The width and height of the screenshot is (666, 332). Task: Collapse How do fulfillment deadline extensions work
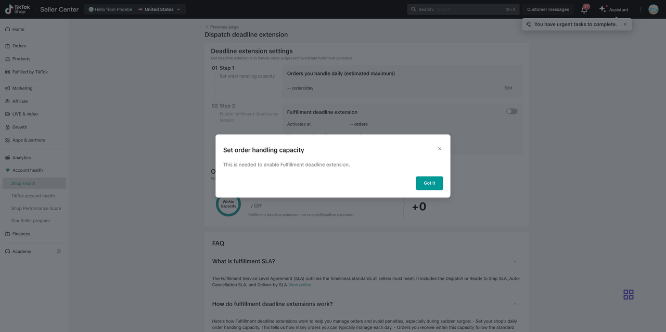click(x=515, y=304)
